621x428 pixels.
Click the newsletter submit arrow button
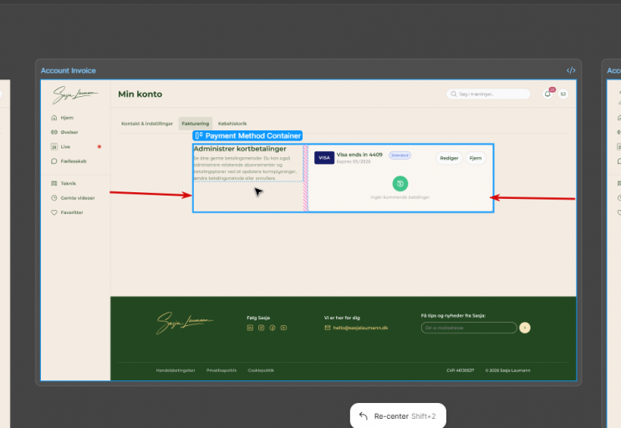point(525,328)
